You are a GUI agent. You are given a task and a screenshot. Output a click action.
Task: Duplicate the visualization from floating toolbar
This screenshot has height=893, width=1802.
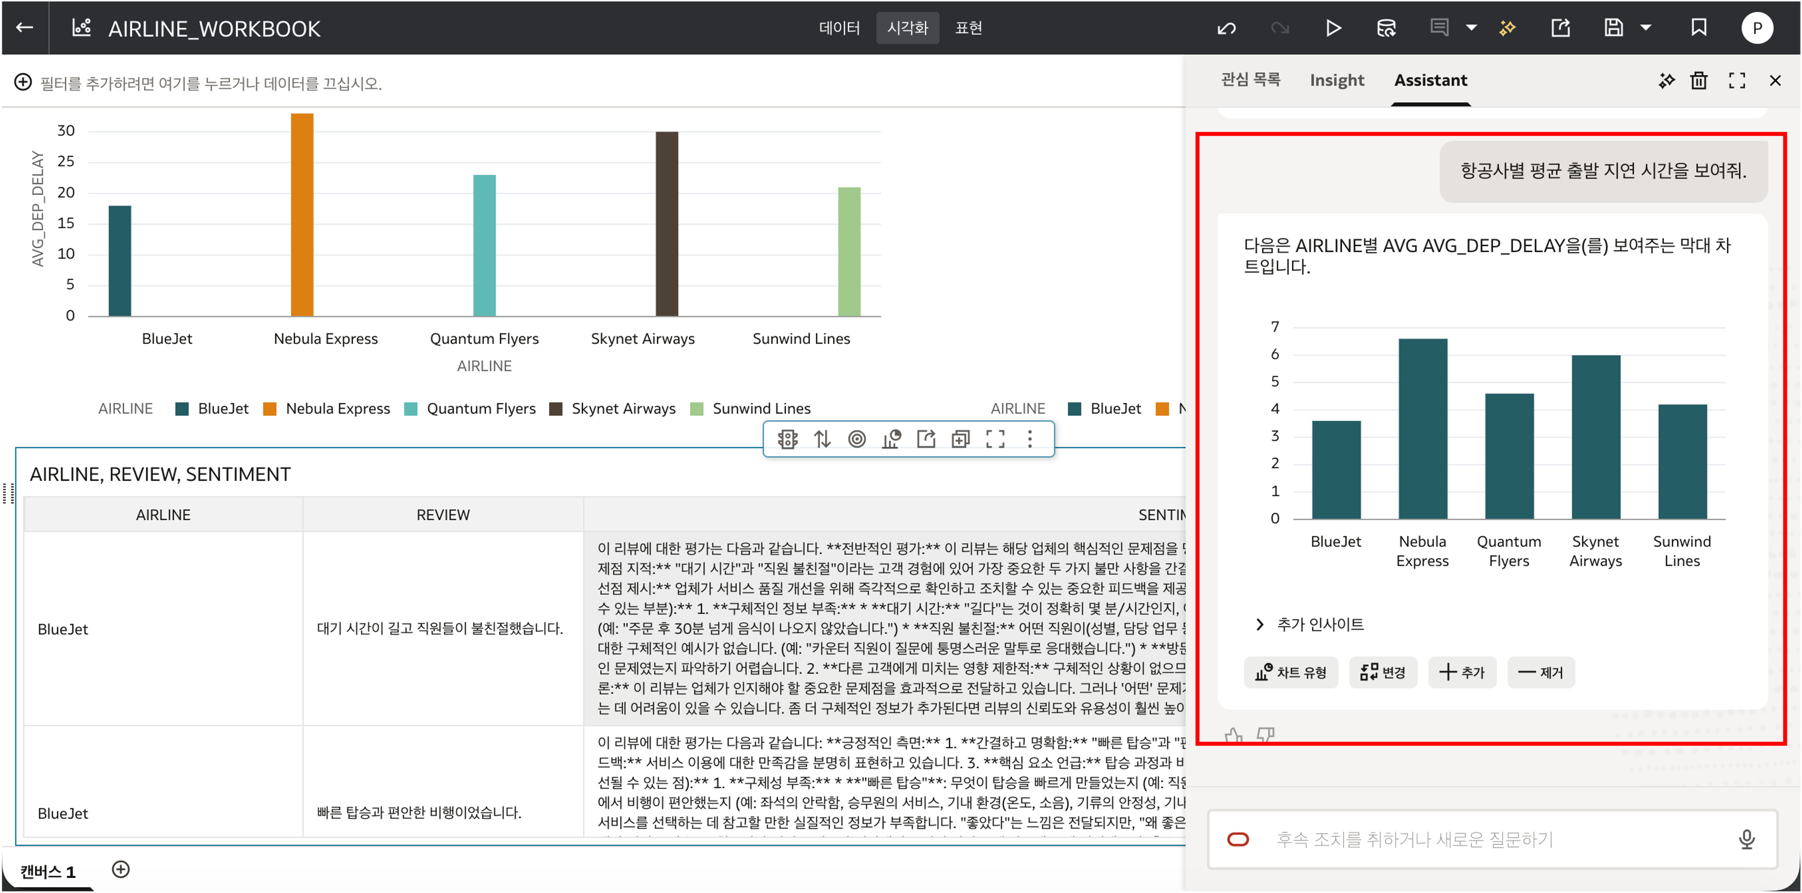coord(960,439)
